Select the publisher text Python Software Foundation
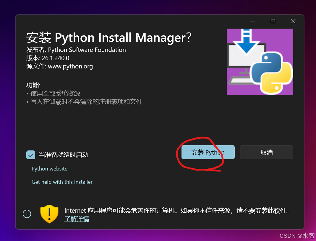 [x=87, y=50]
